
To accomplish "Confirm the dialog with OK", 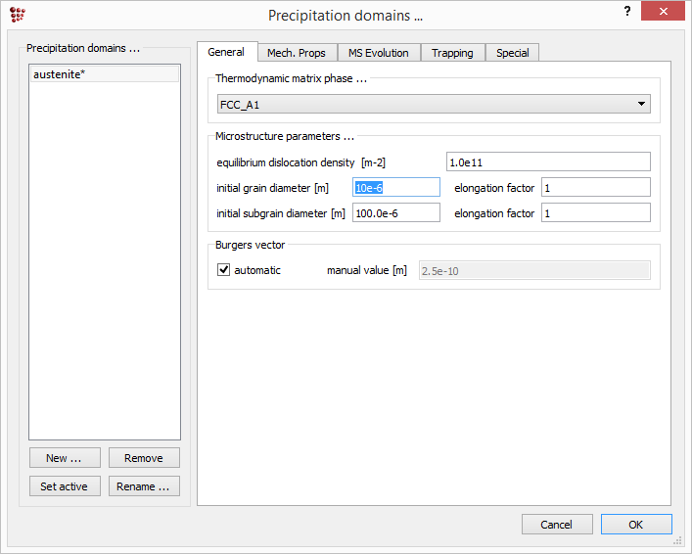I will pos(635,525).
